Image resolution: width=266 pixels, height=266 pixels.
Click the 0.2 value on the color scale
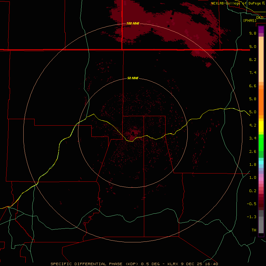tap(253, 191)
